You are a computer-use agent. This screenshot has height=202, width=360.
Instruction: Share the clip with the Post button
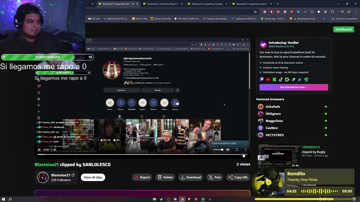point(215,177)
